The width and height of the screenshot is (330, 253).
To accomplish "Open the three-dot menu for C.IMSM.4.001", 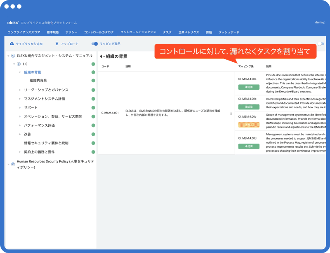I will tap(231, 113).
